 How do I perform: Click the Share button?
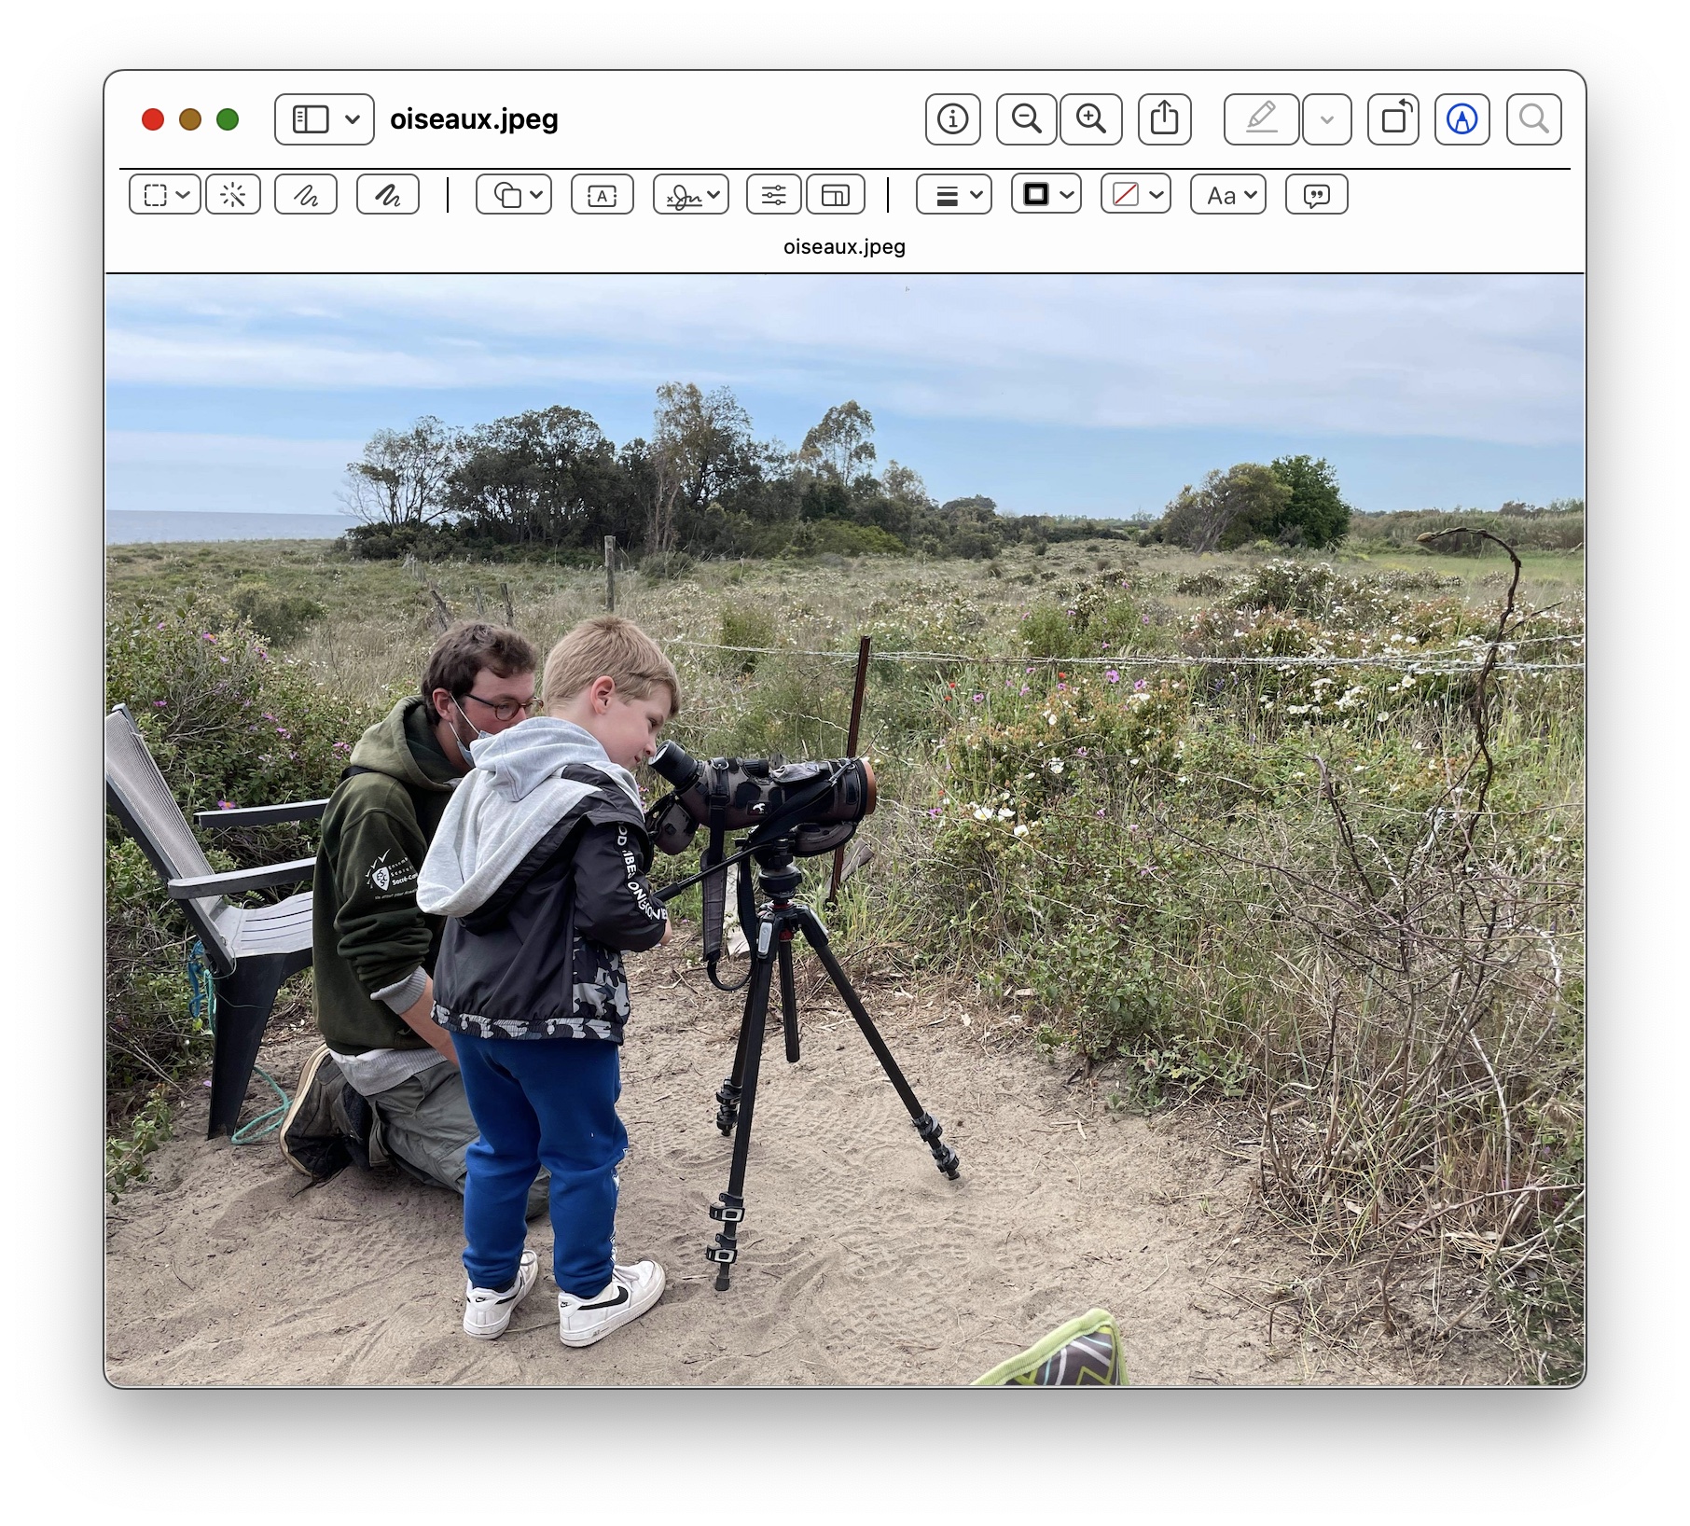[x=1164, y=119]
